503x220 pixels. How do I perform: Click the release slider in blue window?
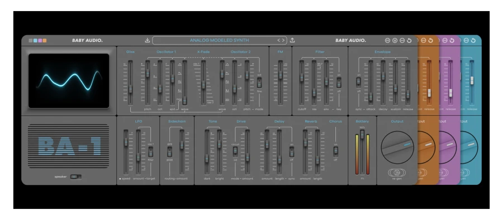[x=472, y=80]
